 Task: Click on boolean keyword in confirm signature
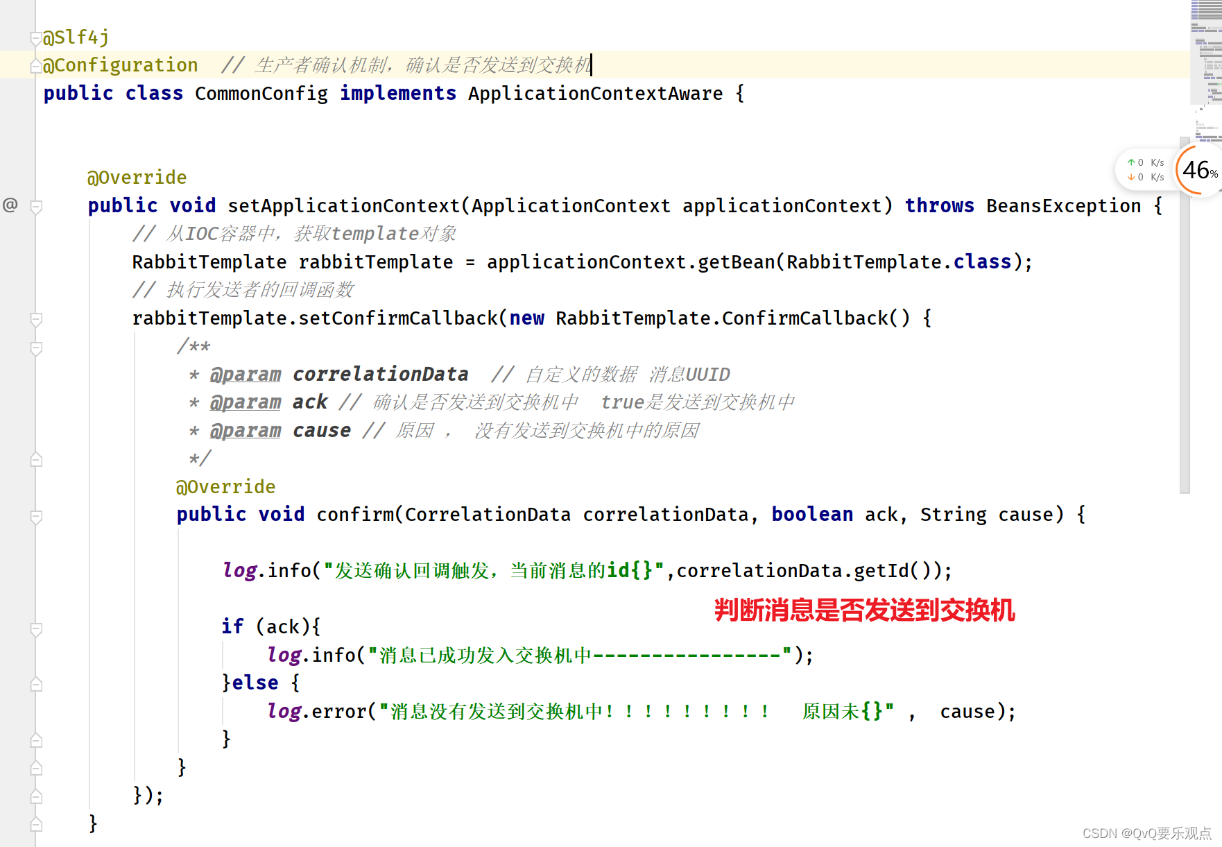[812, 515]
